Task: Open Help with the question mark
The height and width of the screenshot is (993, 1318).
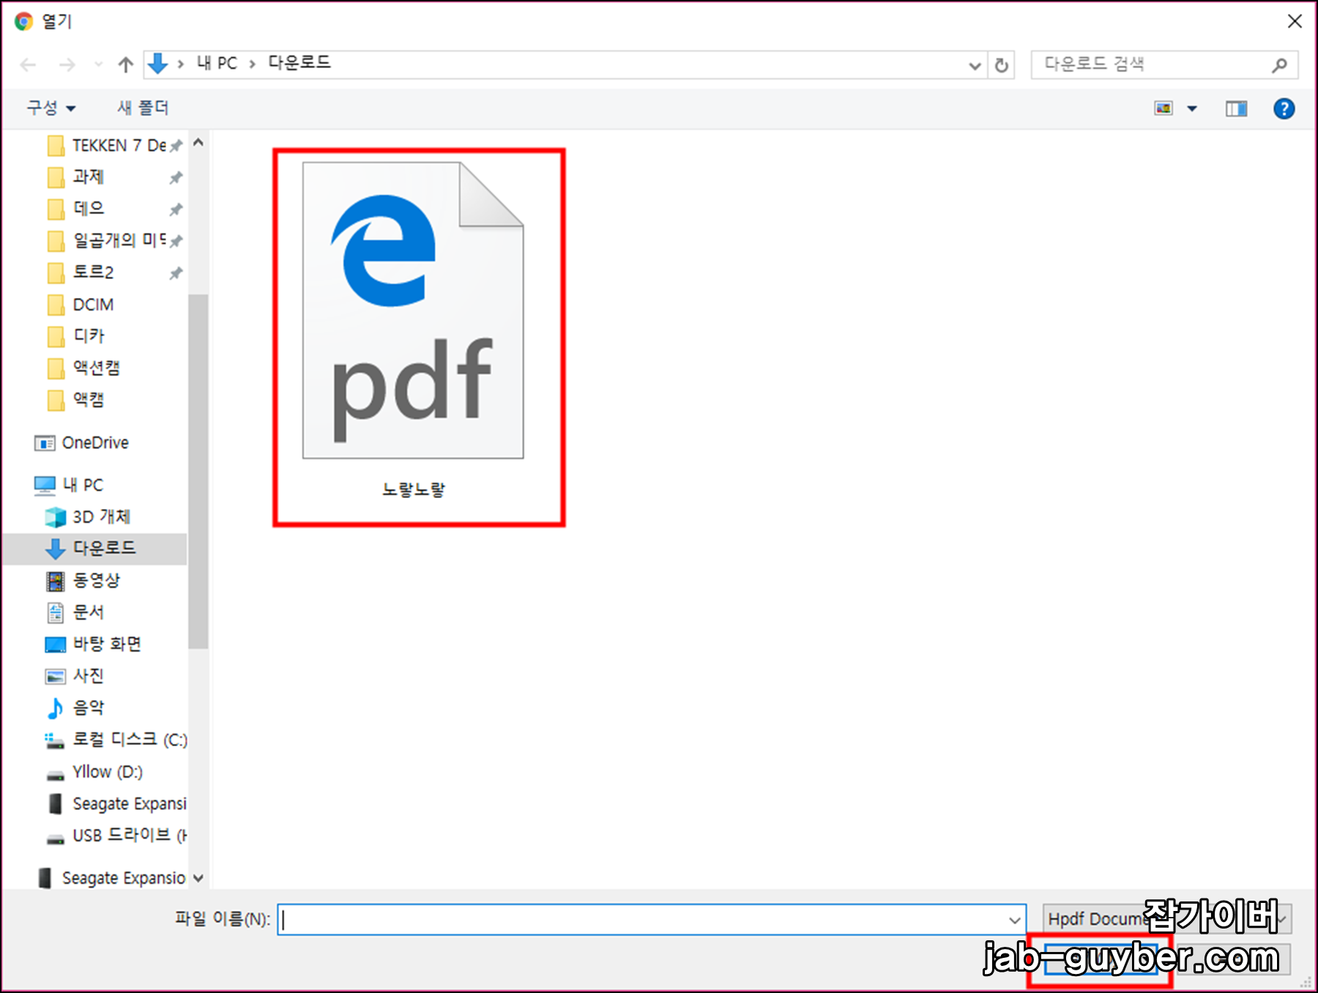Action: click(x=1284, y=108)
